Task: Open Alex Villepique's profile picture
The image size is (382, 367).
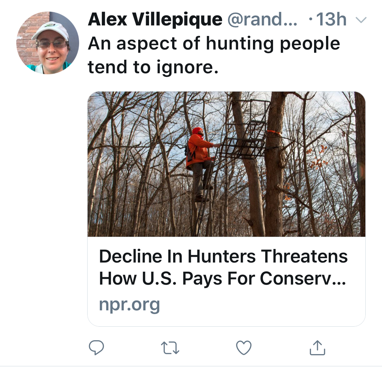Action: click(48, 43)
